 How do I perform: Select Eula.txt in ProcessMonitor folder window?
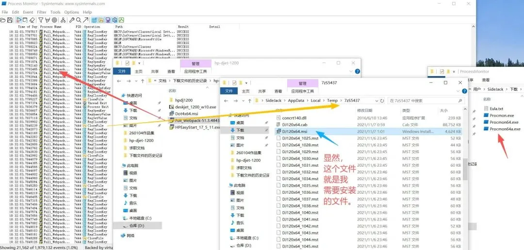tap(493, 109)
